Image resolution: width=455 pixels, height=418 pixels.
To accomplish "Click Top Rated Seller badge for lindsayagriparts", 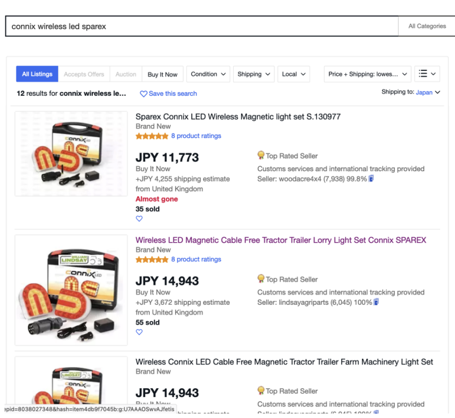I will click(x=261, y=279).
